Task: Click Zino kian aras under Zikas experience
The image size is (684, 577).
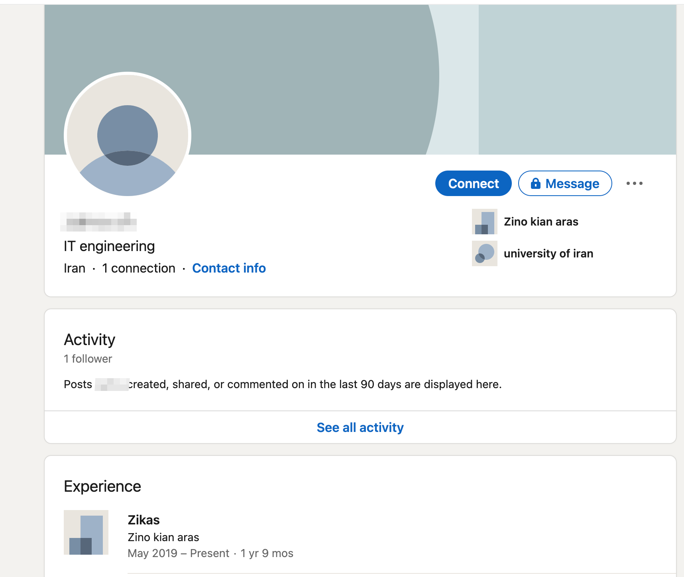Action: pos(163,537)
